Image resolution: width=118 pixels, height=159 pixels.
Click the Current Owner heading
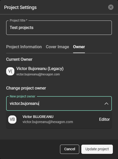19,59
